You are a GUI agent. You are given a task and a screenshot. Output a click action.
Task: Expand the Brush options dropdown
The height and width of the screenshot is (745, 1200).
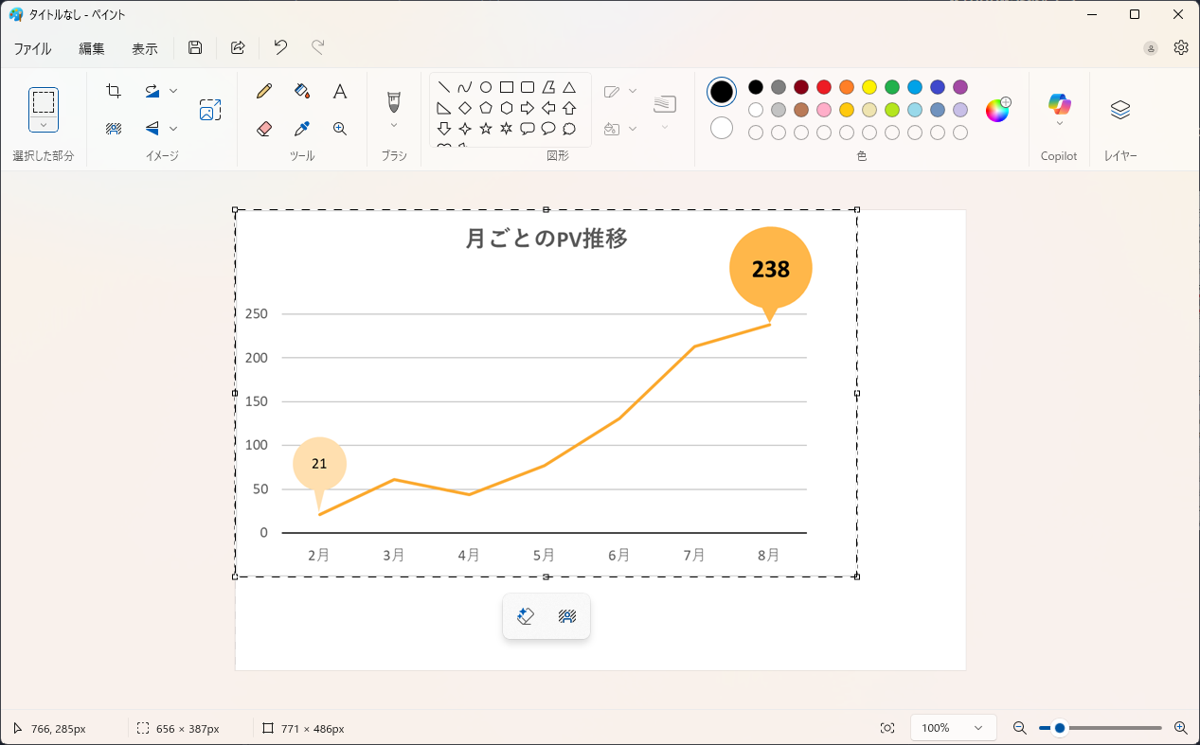point(394,125)
